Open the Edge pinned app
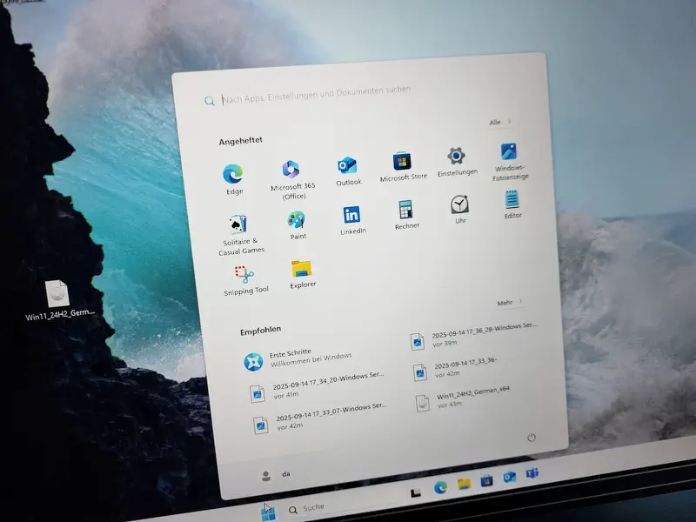Image resolution: width=696 pixels, height=522 pixels. pyautogui.click(x=233, y=178)
